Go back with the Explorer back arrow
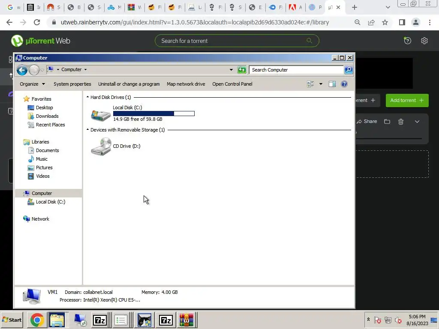This screenshot has height=329, width=439. pos(22,70)
